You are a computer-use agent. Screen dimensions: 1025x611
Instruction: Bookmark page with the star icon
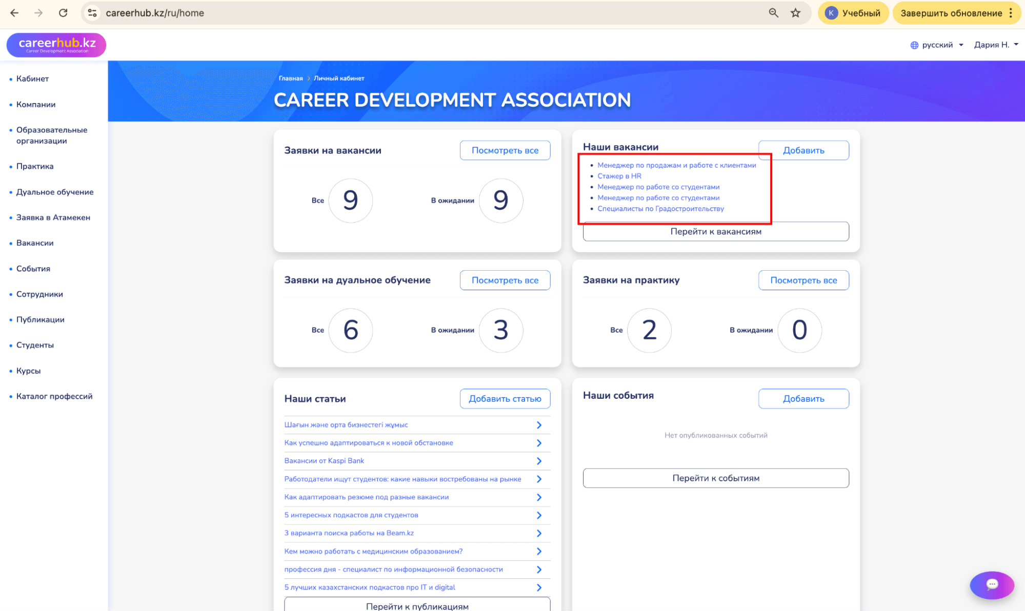[x=795, y=13]
